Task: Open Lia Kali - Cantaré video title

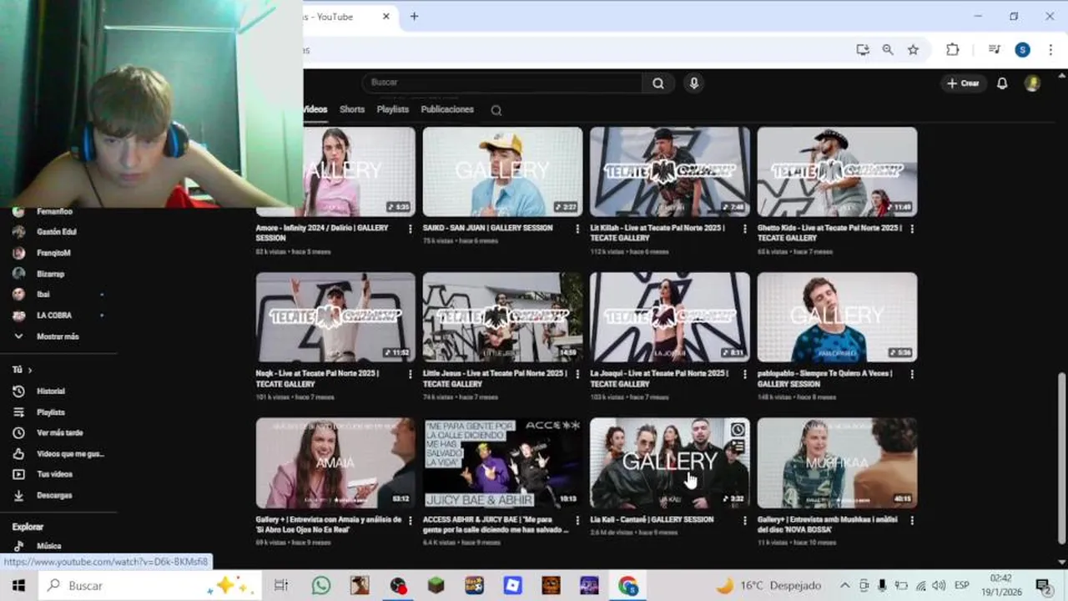Action: point(652,519)
